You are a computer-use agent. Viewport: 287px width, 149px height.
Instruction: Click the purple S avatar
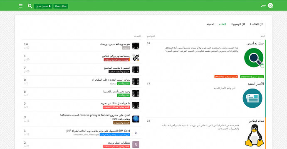[136, 144]
